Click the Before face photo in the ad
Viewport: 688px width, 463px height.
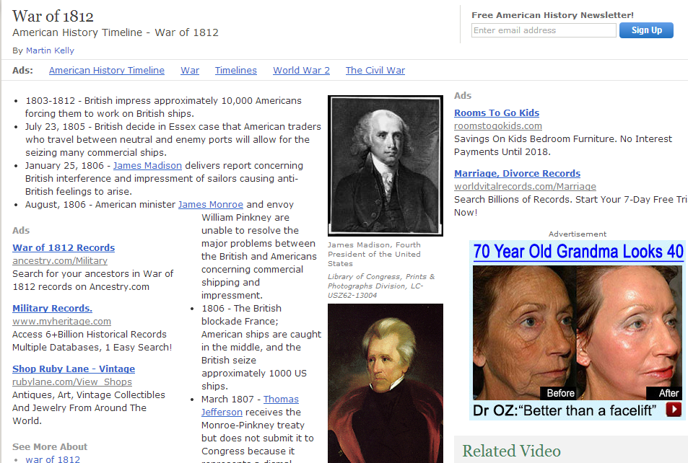(524, 332)
